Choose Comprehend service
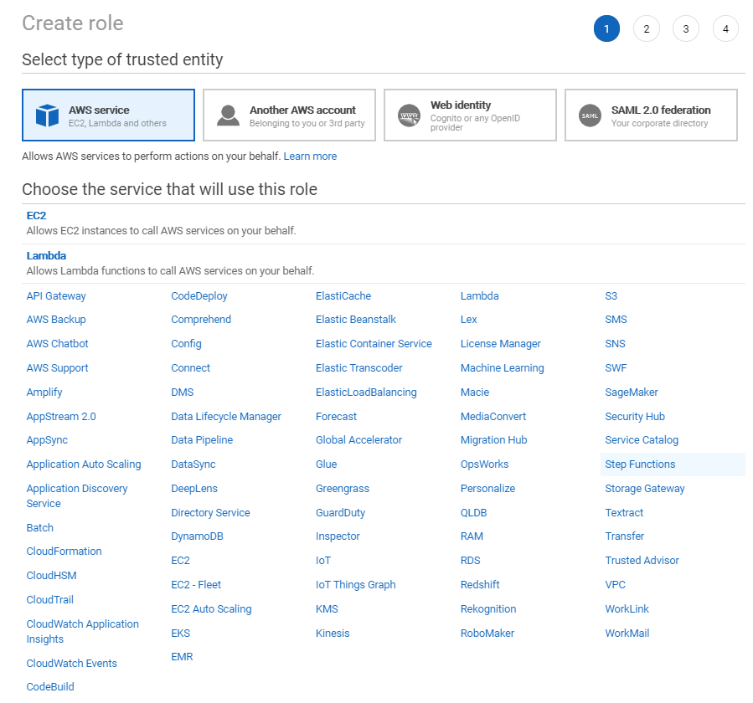This screenshot has width=753, height=703. [x=201, y=320]
